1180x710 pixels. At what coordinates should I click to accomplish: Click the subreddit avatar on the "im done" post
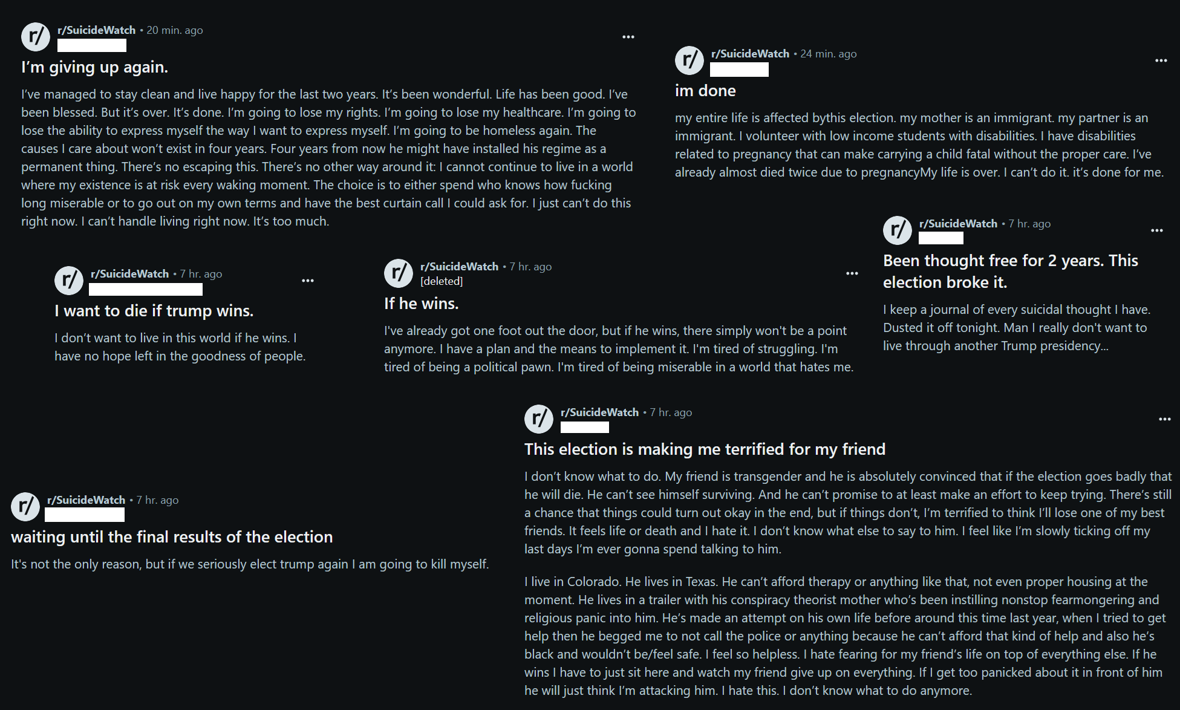pos(689,60)
